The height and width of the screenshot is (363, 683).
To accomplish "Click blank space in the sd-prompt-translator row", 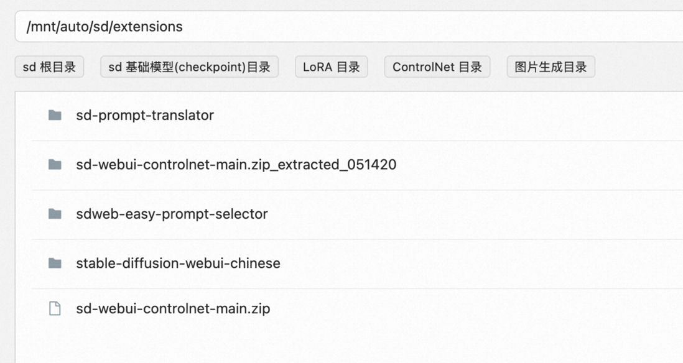I will tap(448, 116).
